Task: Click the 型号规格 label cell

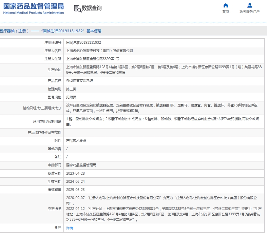Action: pyautogui.click(x=54, y=97)
